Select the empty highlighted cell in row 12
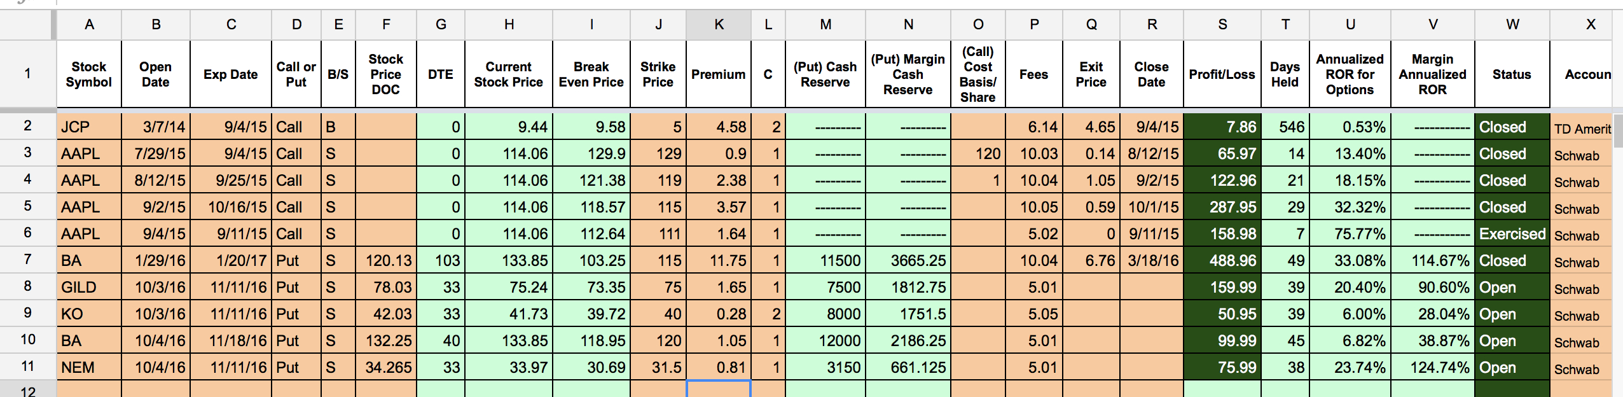1623x397 pixels. click(x=719, y=389)
